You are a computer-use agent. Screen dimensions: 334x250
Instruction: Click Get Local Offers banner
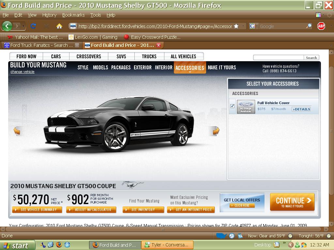242,202
